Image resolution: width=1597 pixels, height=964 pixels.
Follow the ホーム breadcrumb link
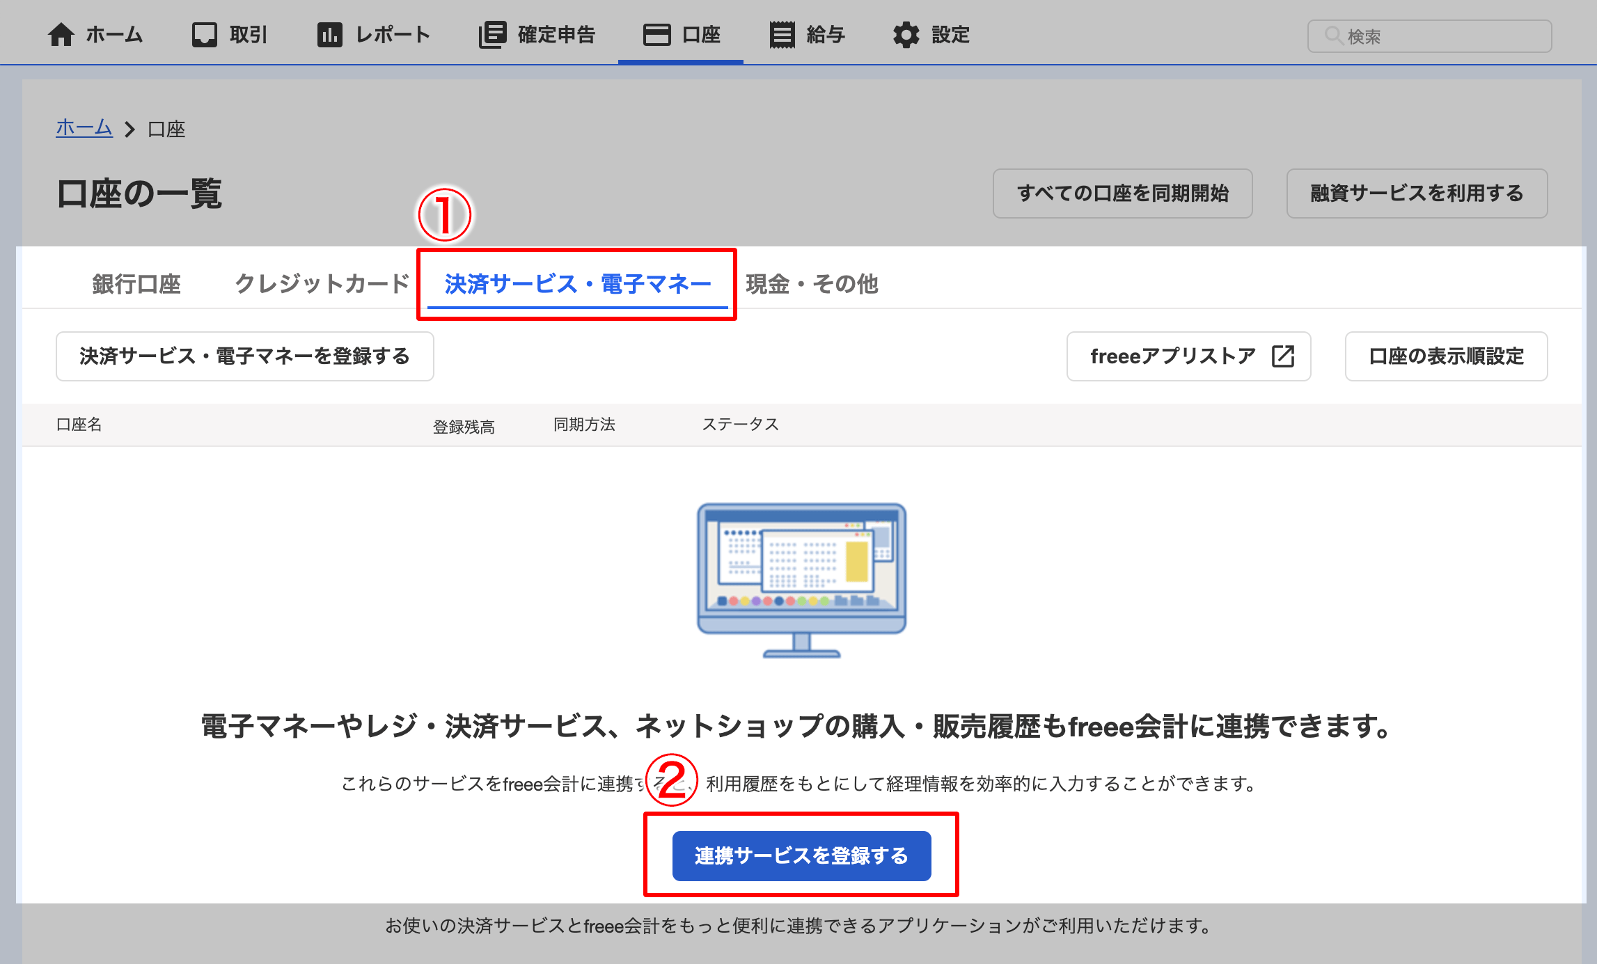[84, 128]
